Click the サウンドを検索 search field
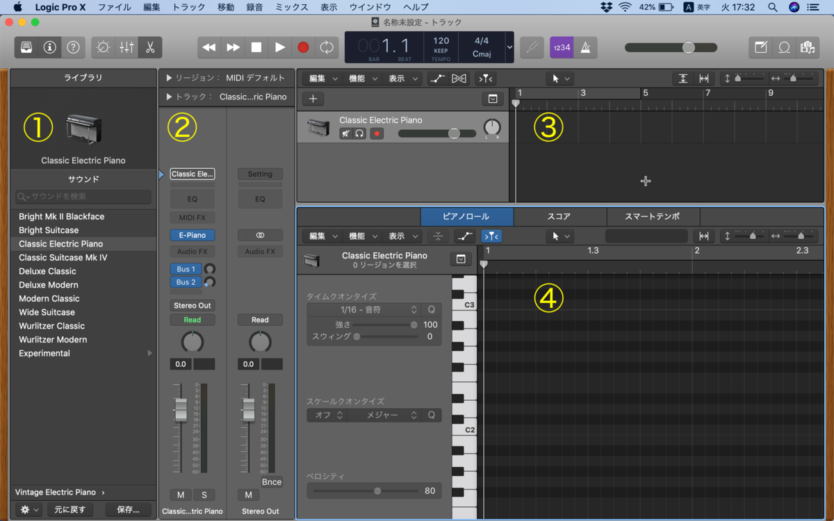This screenshot has width=834, height=521. (83, 197)
